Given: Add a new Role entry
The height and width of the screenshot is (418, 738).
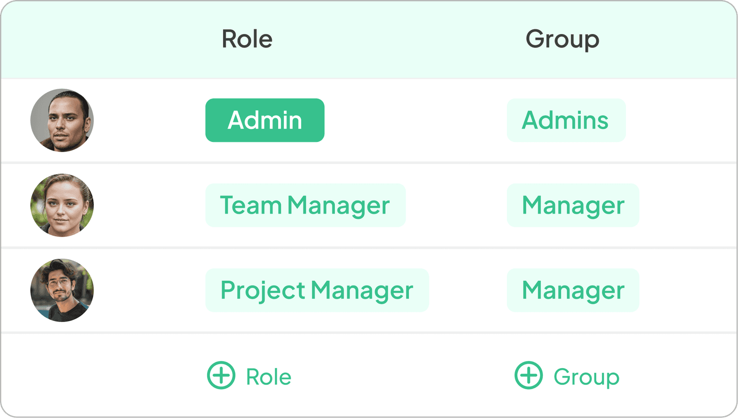Looking at the screenshot, I should point(249,376).
